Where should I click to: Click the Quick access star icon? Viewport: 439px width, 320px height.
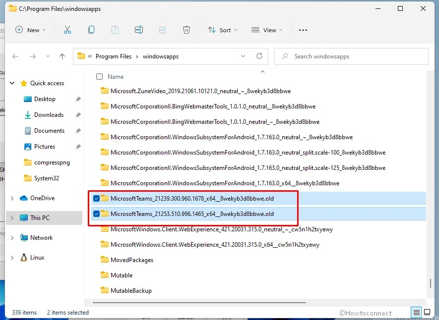click(24, 83)
